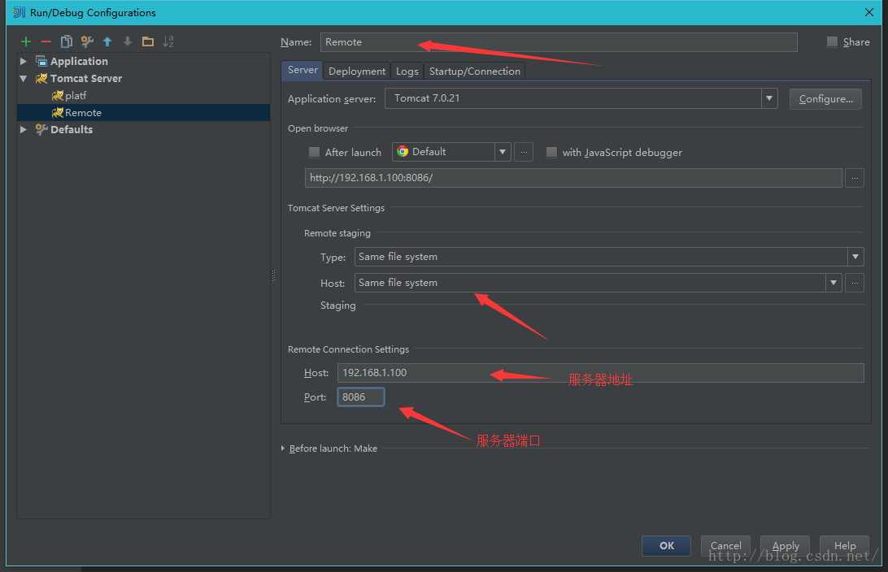Click the URL field http://192.168.1.100:8086/
The height and width of the screenshot is (572, 888).
point(573,178)
